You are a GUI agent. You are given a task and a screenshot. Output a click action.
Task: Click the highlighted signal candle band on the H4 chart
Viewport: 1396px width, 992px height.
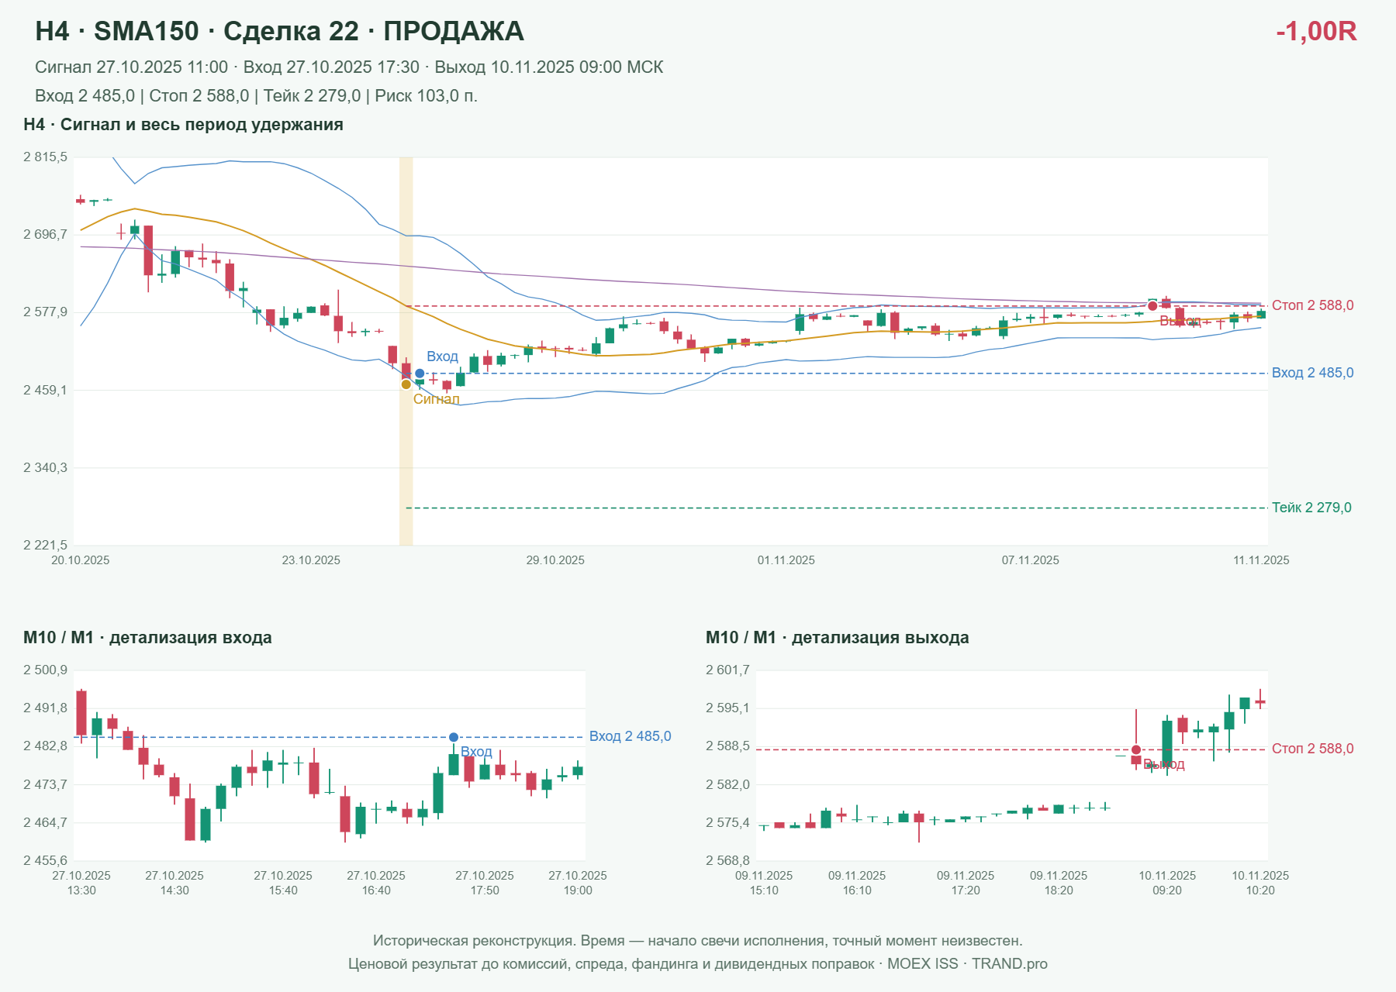pos(406,351)
